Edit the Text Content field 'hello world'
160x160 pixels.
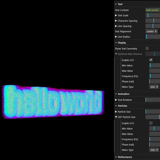153,10
